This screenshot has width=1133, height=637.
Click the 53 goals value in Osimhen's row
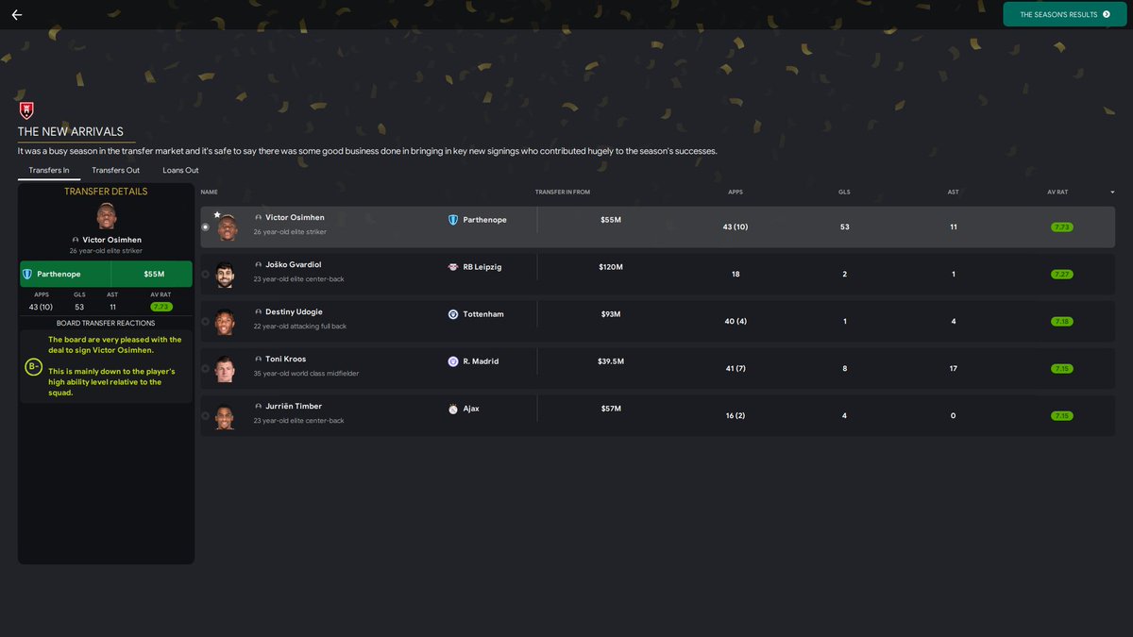pos(844,227)
